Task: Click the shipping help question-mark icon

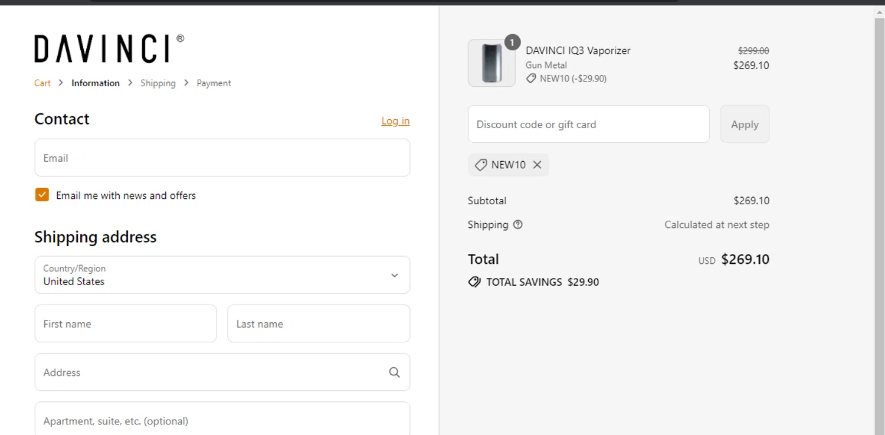Action: [x=518, y=225]
